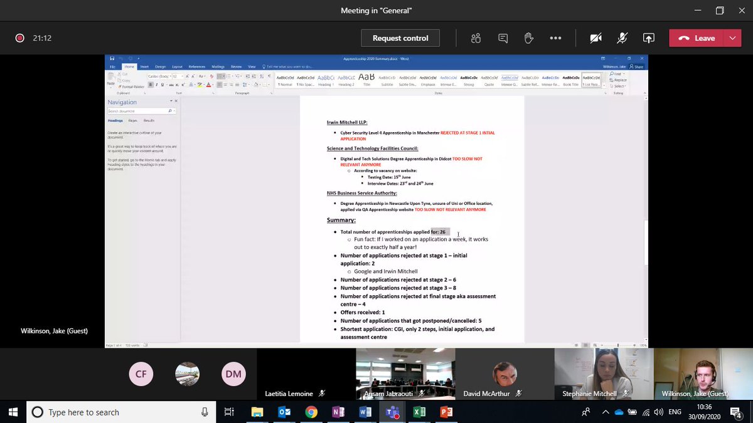Open the Navigation pane options dropdown arrow
This screenshot has width=753, height=423.
coord(171,101)
